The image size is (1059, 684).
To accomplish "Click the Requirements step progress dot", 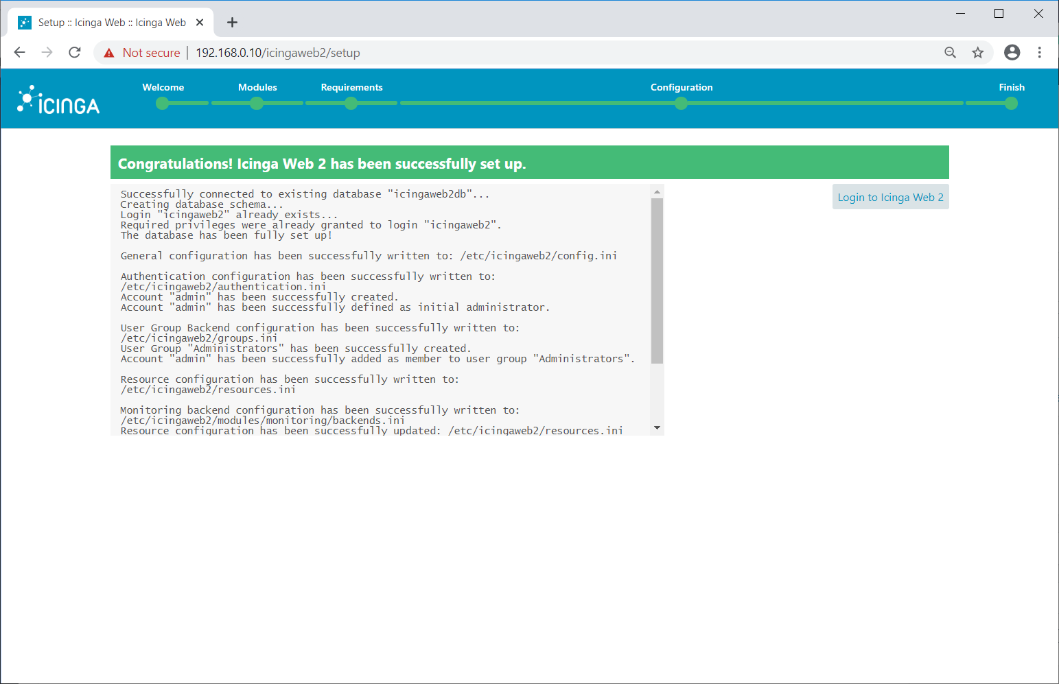I will tap(351, 104).
